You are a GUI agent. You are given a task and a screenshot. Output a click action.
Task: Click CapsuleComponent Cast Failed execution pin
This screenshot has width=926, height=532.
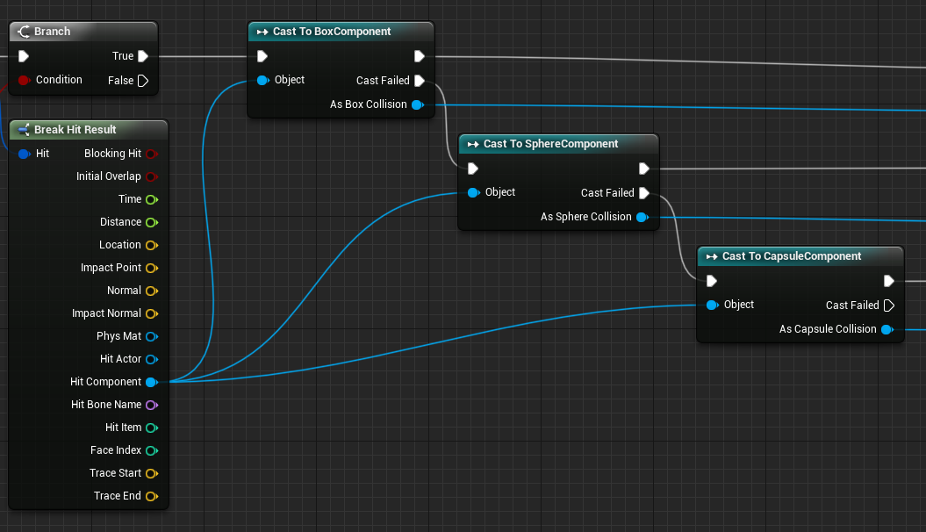click(x=889, y=306)
